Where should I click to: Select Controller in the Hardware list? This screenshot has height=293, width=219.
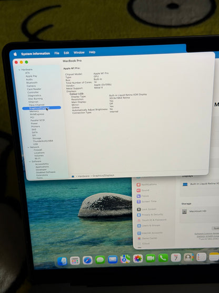tap(33, 92)
